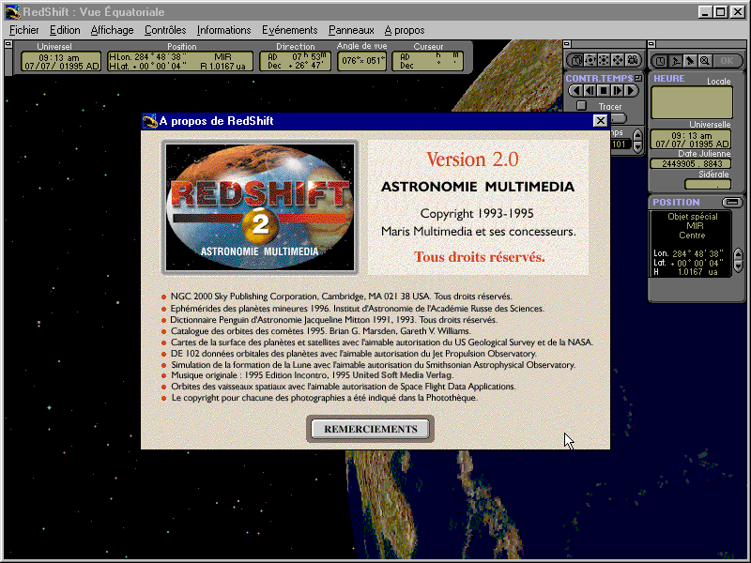Click the Direction AD/Dec field
This screenshot has height=563, width=751.
click(296, 61)
